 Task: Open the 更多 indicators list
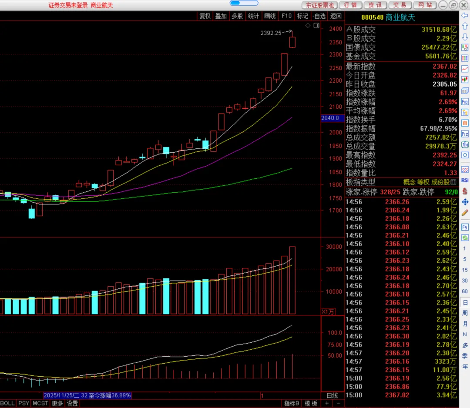(57, 404)
